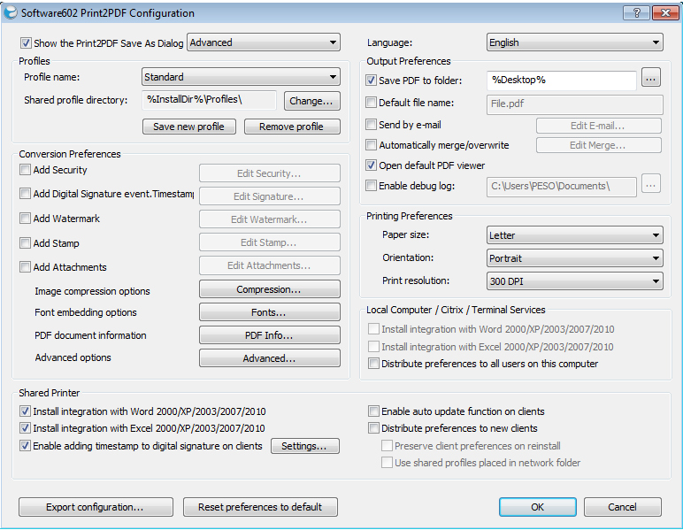Click the help question mark button in title bar
683x530 pixels.
pyautogui.click(x=634, y=13)
